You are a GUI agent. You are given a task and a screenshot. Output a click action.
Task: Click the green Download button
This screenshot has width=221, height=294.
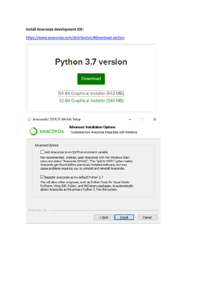click(91, 79)
